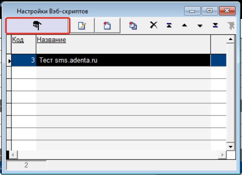Add a new record with the new-page icon
Screen dimensions: 242x175
[x=107, y=26]
